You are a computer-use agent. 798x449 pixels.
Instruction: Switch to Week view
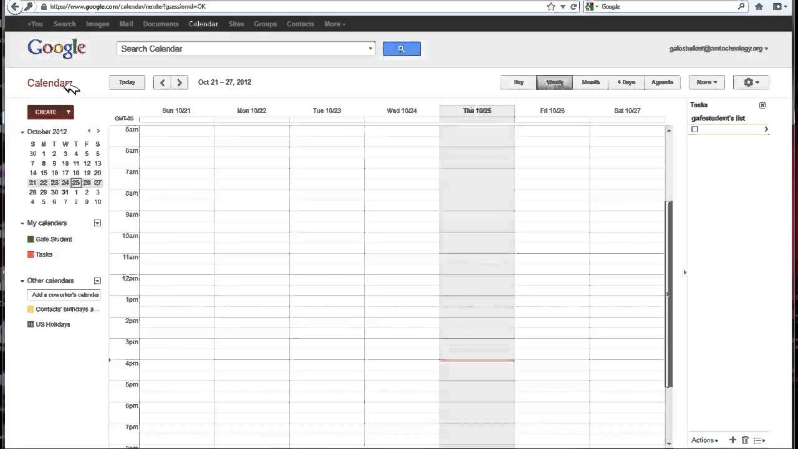click(x=554, y=82)
